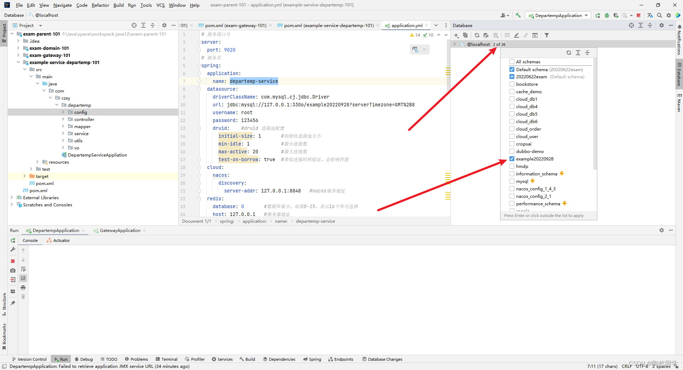The width and height of the screenshot is (683, 370).
Task: Add new data source in Database panel
Action: 456,35
